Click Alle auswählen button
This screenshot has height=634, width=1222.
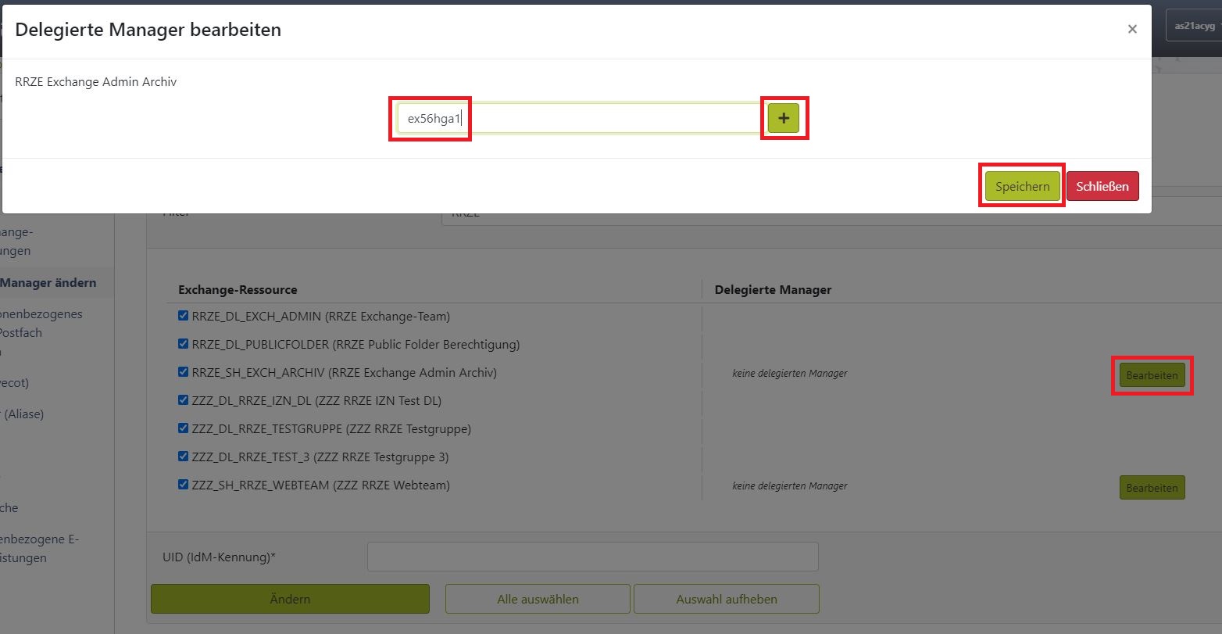pyautogui.click(x=538, y=599)
